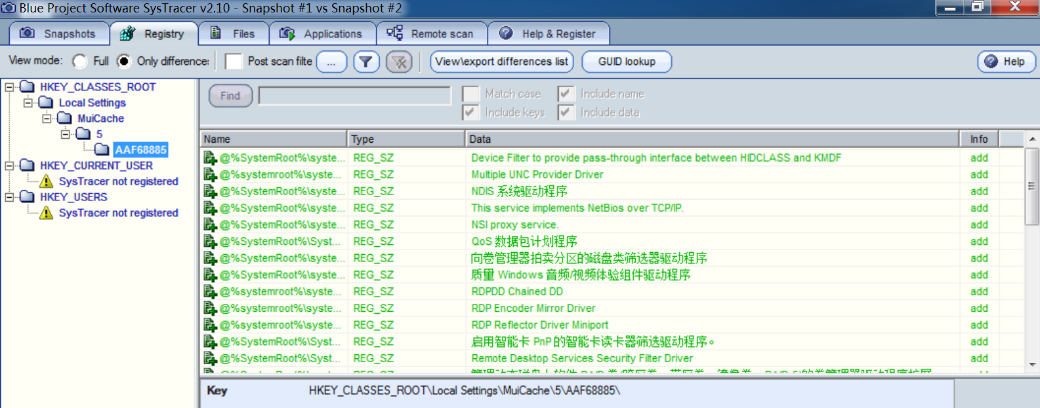Click added-value icon of PnP smart card row
Viewport: 1040px width, 408px height.
[x=210, y=341]
